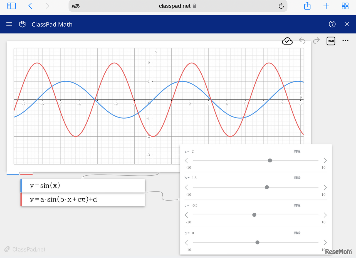Undo the last action
356x258 pixels.
(x=302, y=41)
